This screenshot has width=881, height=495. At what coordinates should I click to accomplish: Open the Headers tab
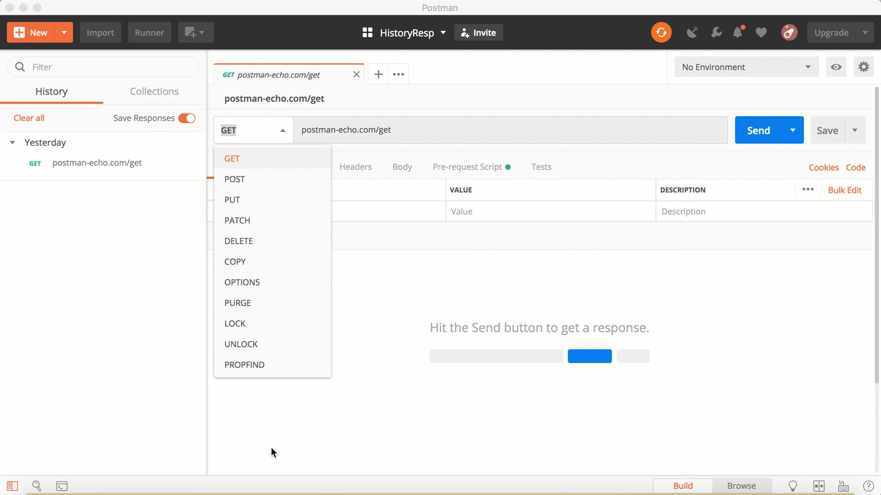click(x=355, y=166)
